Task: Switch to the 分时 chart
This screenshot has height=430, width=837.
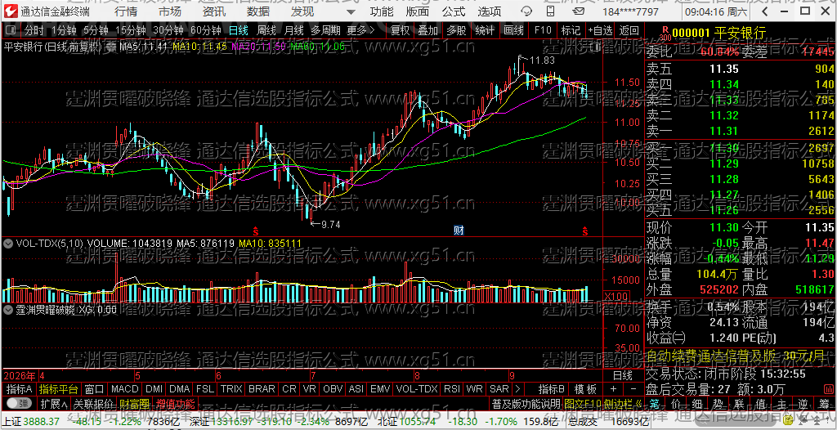Action: point(34,30)
